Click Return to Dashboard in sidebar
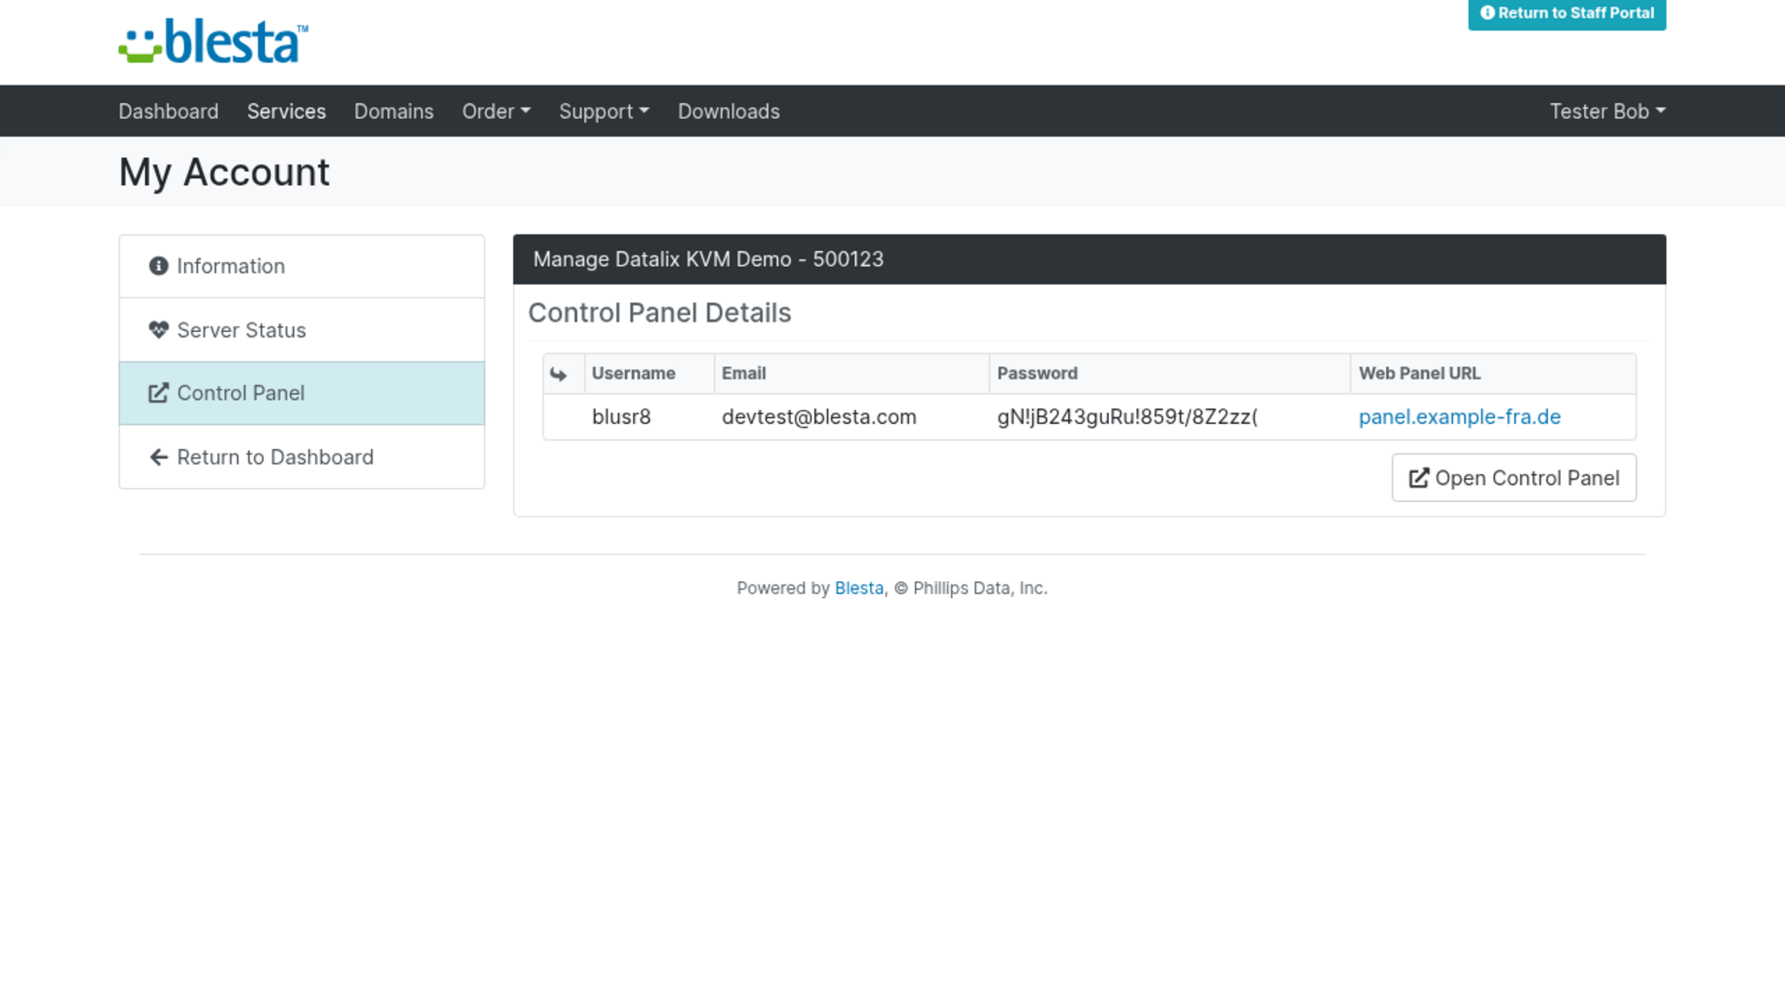 [302, 457]
